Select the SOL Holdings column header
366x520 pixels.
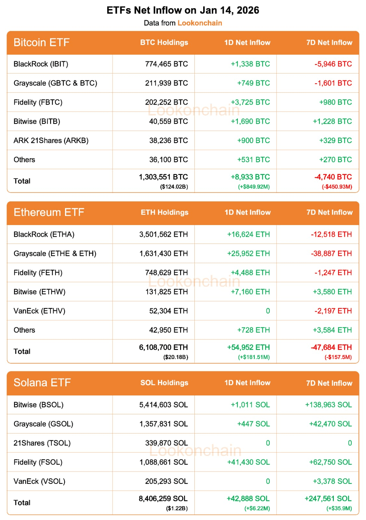[x=164, y=383]
